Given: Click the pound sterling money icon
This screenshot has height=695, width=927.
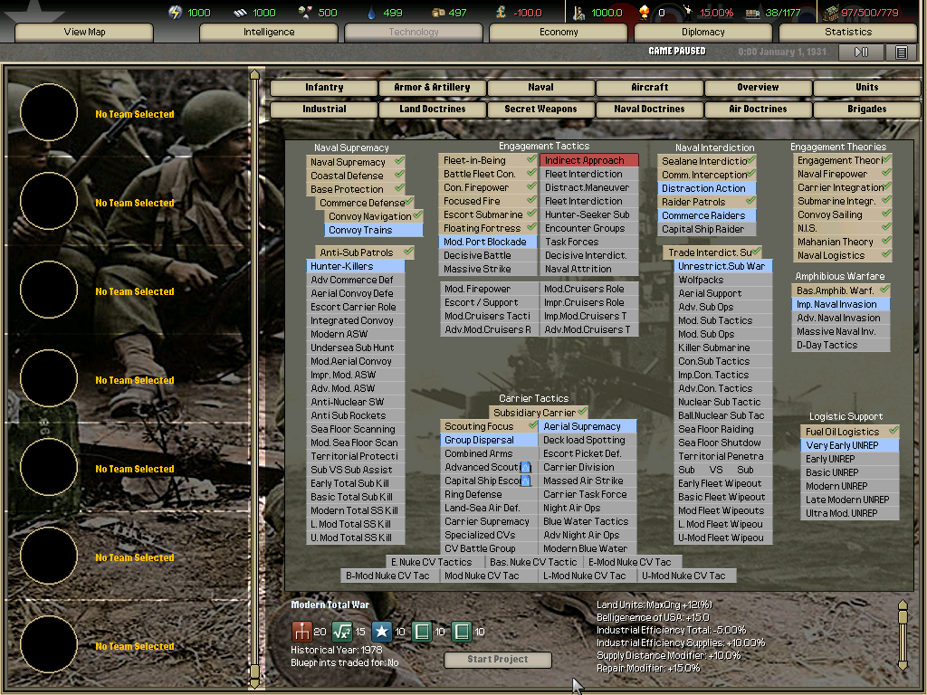Looking at the screenshot, I should pos(499,12).
